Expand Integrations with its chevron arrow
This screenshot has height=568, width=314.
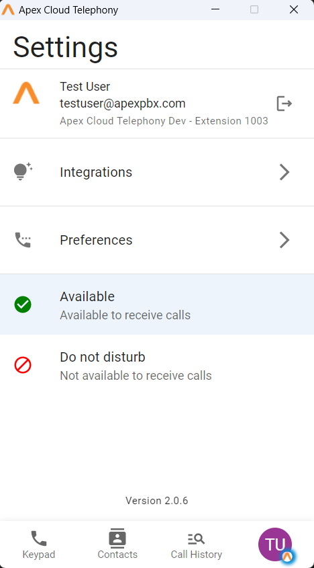(284, 172)
